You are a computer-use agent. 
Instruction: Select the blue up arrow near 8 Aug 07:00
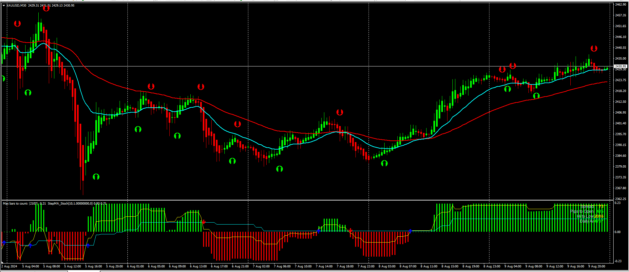tap(410, 231)
